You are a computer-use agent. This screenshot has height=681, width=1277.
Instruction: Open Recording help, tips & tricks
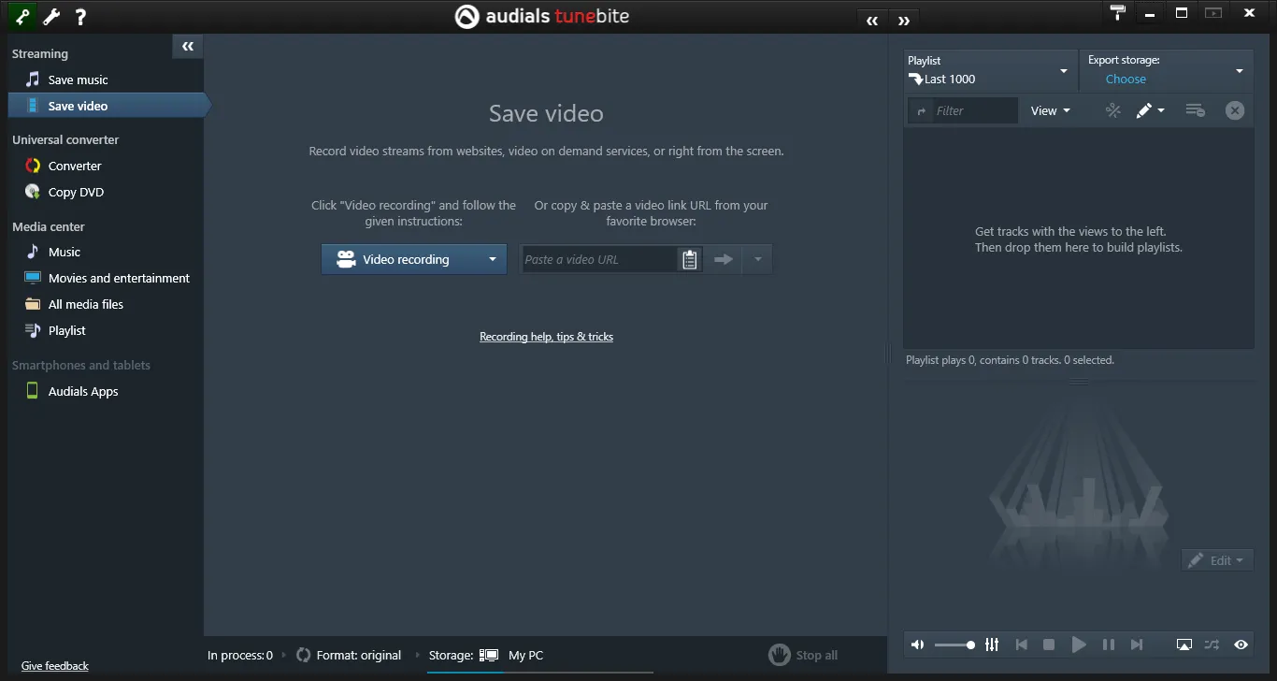click(546, 336)
